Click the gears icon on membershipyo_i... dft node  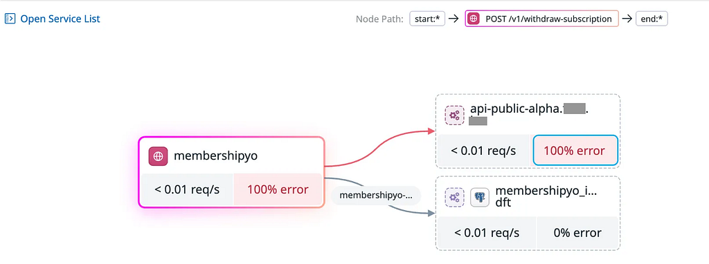pyautogui.click(x=454, y=197)
